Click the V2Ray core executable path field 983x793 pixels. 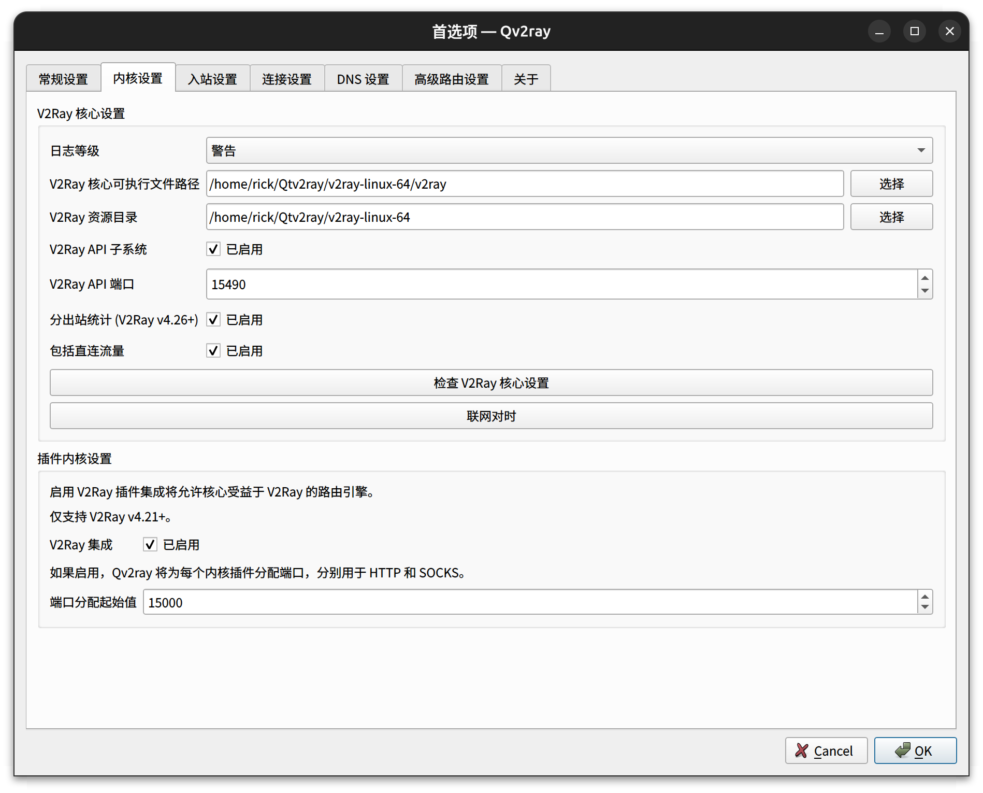click(x=525, y=183)
